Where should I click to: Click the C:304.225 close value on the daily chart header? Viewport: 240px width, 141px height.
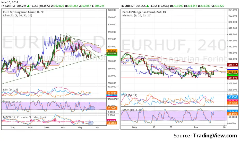tap(98, 6)
